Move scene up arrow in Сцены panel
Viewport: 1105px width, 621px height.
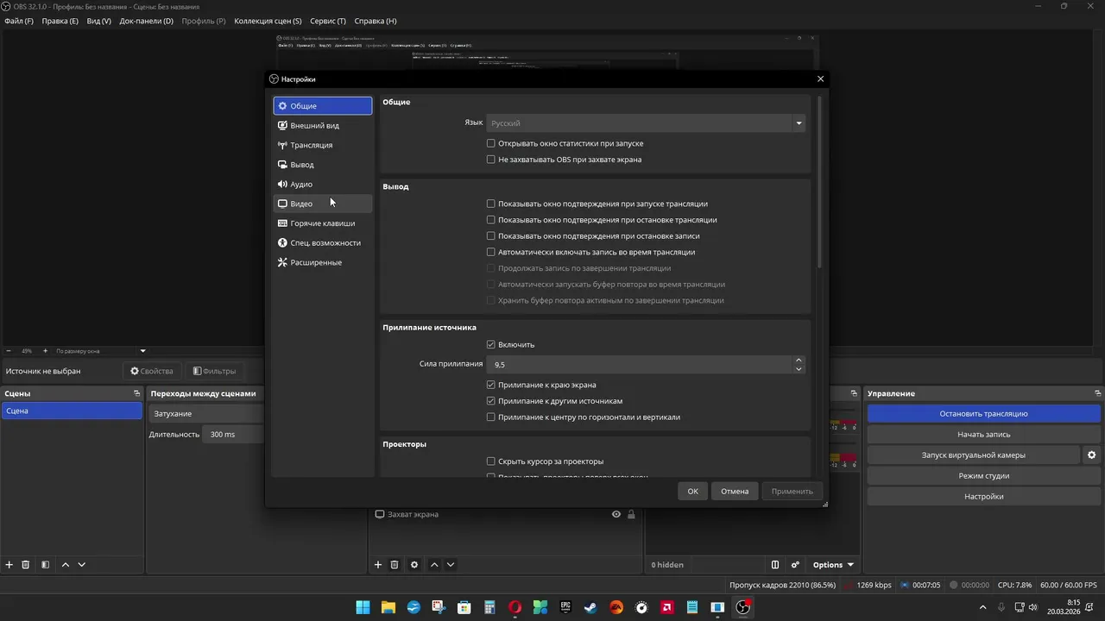pyautogui.click(x=66, y=565)
